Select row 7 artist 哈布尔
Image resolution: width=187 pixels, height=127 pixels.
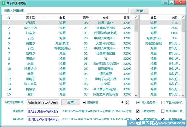(30, 53)
